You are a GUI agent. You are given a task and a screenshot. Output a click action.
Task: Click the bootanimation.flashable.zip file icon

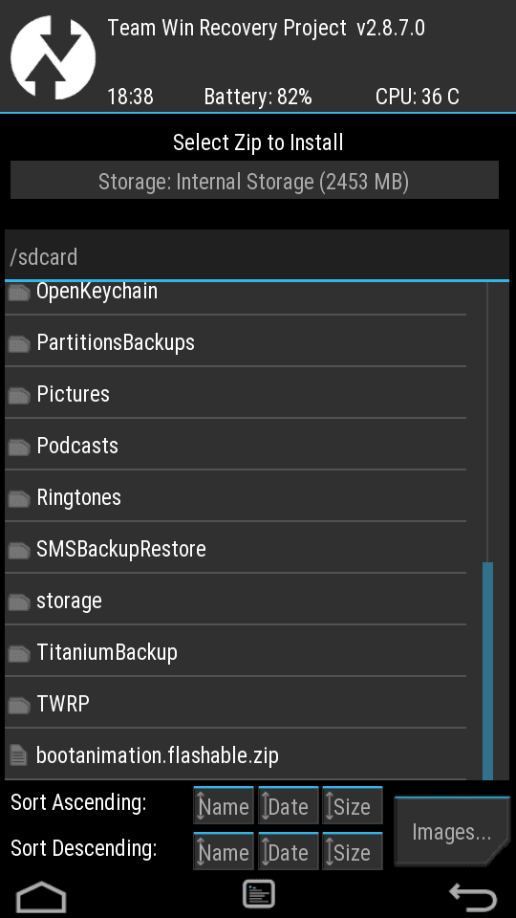point(19,755)
